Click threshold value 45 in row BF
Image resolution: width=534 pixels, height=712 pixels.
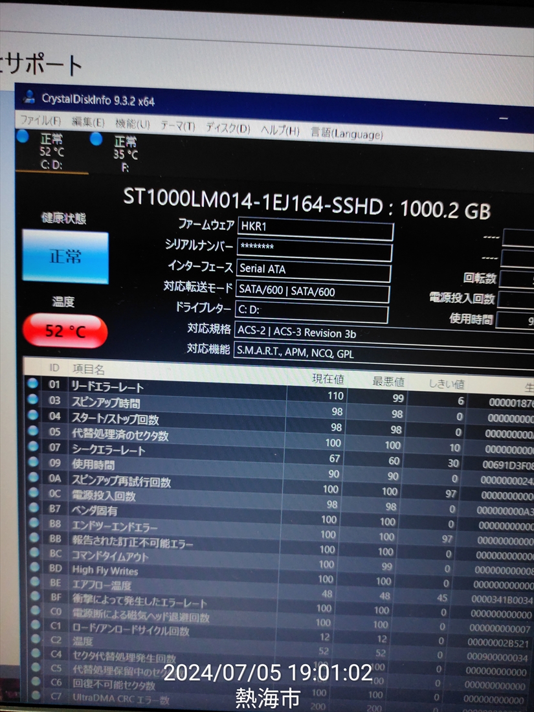coord(442,598)
